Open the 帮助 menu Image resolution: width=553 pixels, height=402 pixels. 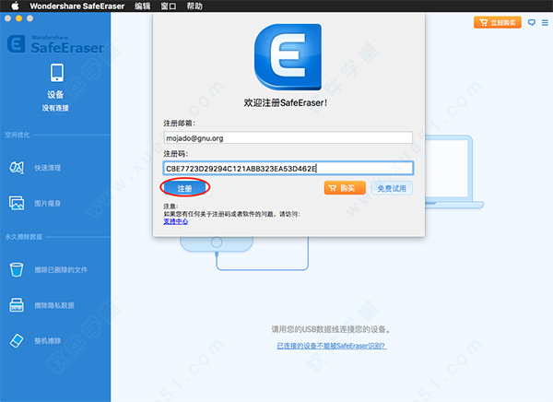pyautogui.click(x=194, y=6)
